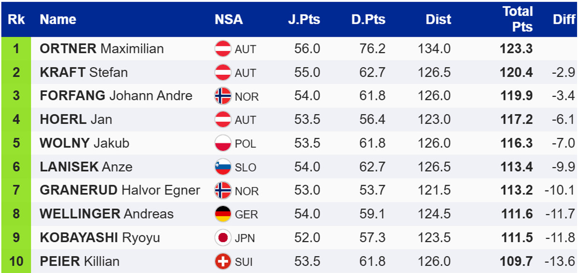Viewport: 579px width, 273px height.
Task: Open athlete link KRAFT Stefan
Action: point(83,72)
